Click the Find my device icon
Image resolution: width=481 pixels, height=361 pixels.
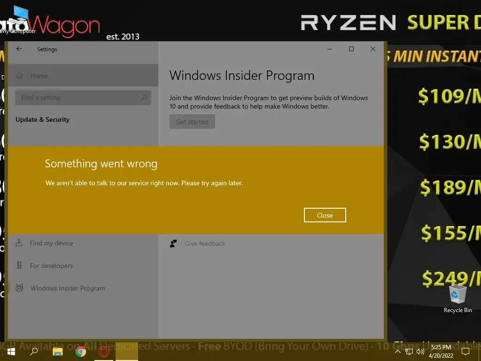19,243
